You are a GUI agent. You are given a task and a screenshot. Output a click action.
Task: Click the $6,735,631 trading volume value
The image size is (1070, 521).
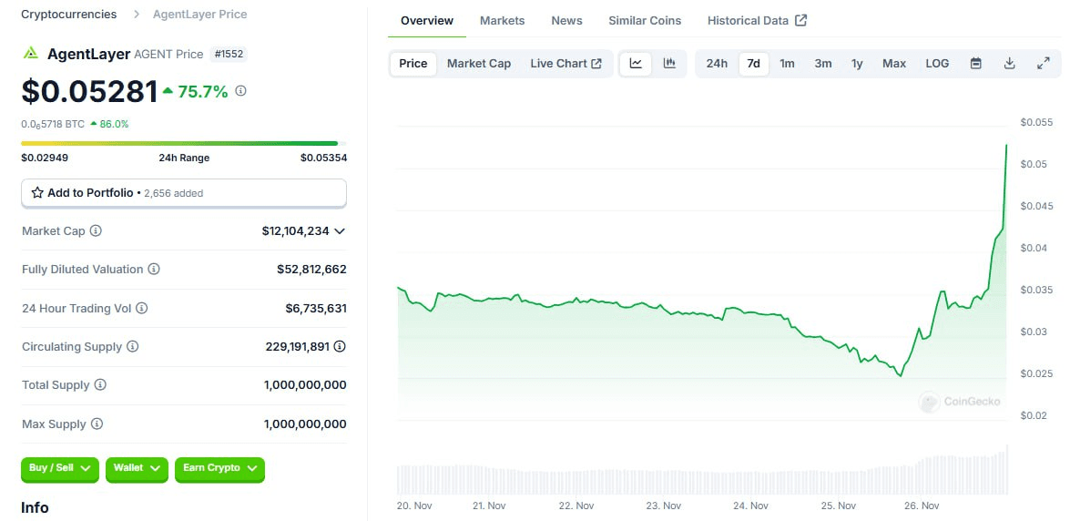point(316,308)
